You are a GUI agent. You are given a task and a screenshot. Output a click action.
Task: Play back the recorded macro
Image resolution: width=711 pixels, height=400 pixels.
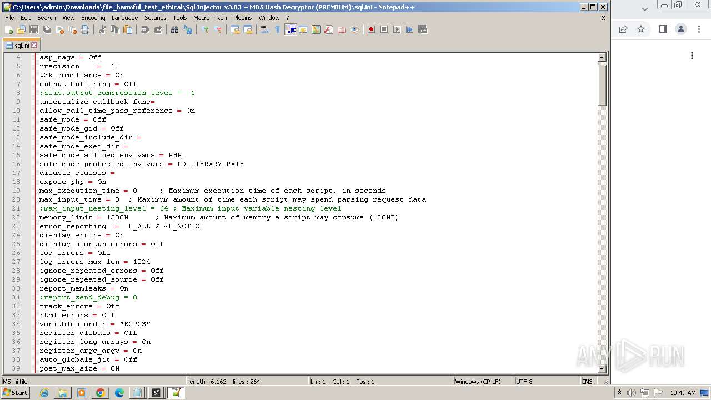coord(397,29)
